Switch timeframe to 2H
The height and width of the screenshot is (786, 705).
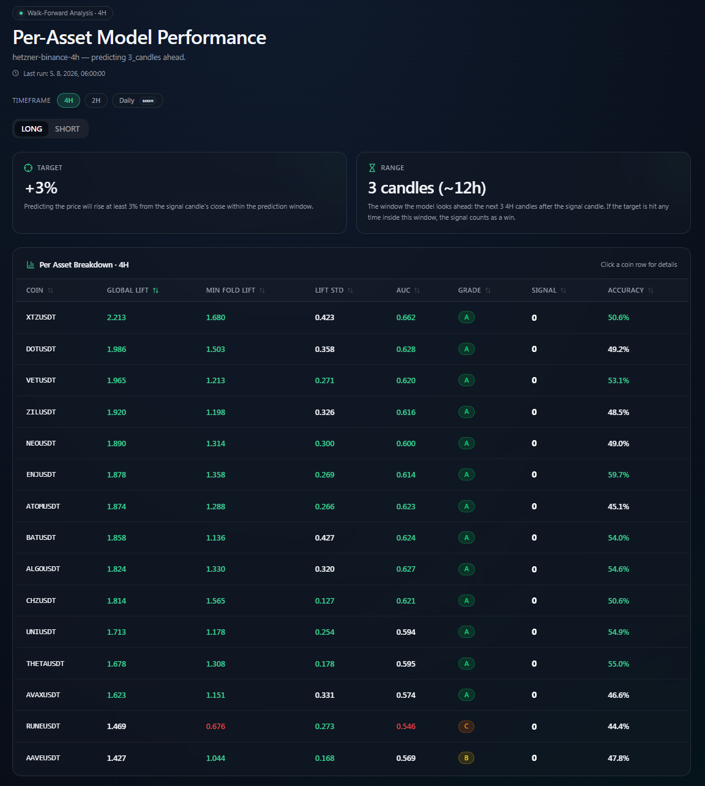96,100
